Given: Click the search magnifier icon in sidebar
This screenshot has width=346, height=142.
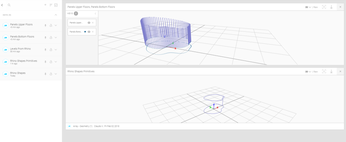Looking at the screenshot, I should tap(9, 5).
